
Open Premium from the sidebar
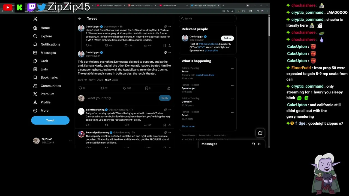[x=44, y=94]
